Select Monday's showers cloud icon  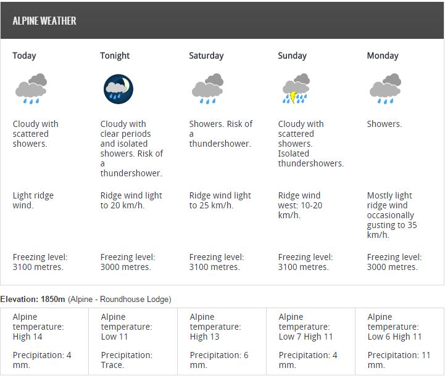(385, 89)
